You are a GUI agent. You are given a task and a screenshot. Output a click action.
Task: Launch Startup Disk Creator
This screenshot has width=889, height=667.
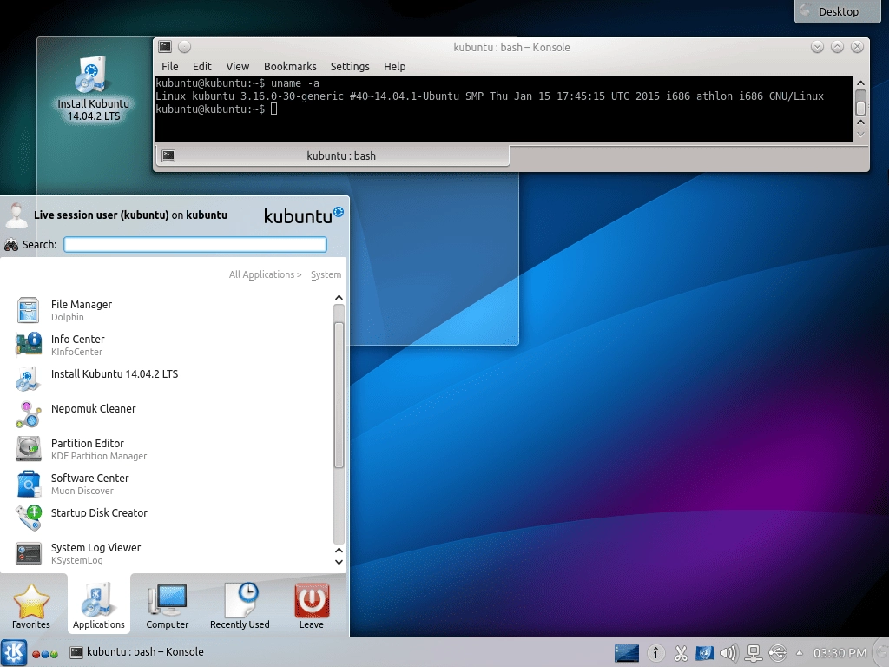[x=170, y=518]
